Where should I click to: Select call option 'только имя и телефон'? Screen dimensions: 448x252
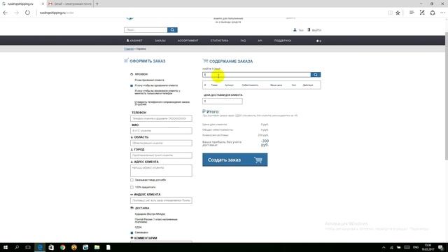pos(157,92)
